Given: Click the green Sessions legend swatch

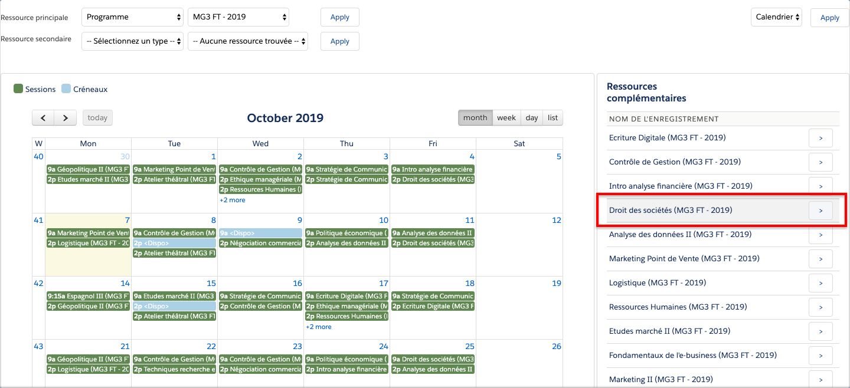Looking at the screenshot, I should pyautogui.click(x=18, y=89).
